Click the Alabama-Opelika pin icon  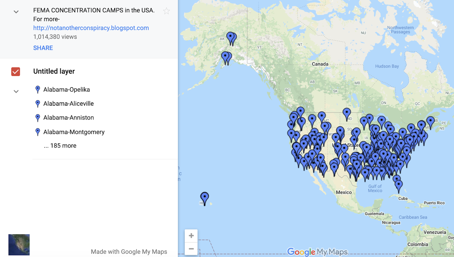38,90
